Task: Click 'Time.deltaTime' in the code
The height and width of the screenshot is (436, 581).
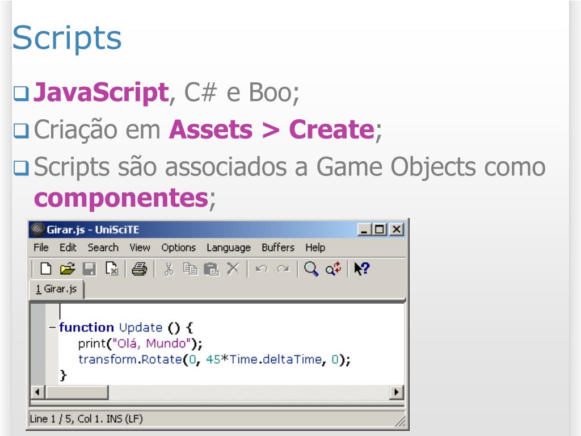Action: click(276, 359)
